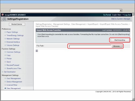Open Timer/Energy Settings menu item
This screenshot has height=101, width=135.
pos(15,36)
